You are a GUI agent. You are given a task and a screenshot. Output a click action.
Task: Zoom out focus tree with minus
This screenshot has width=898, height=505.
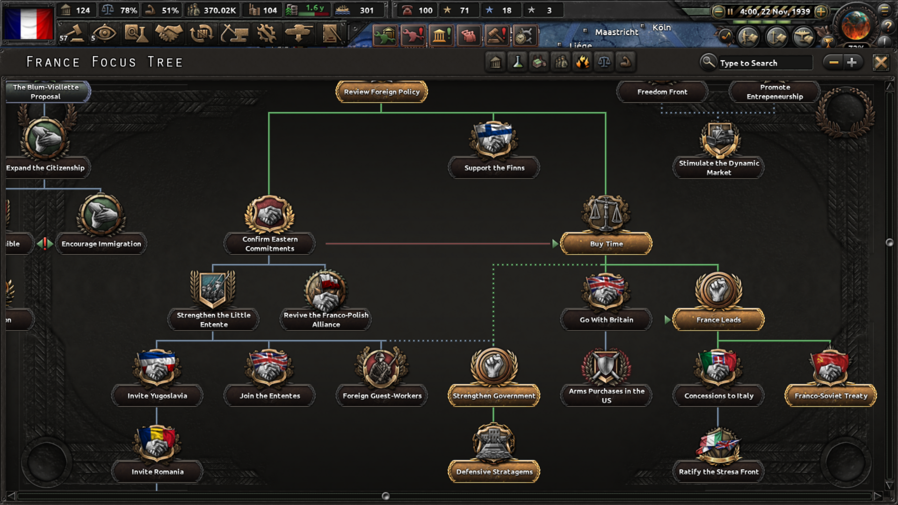833,62
